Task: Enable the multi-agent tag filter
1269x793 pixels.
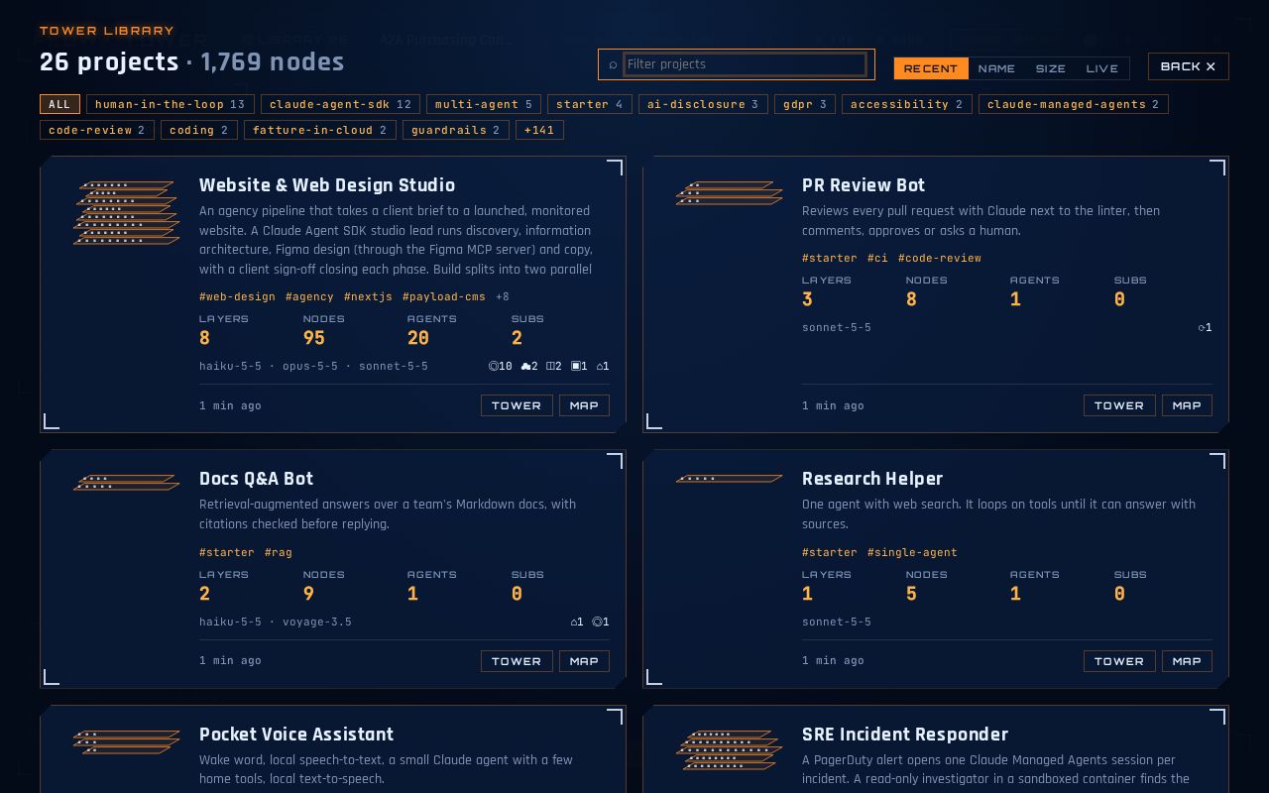Action: point(484,104)
